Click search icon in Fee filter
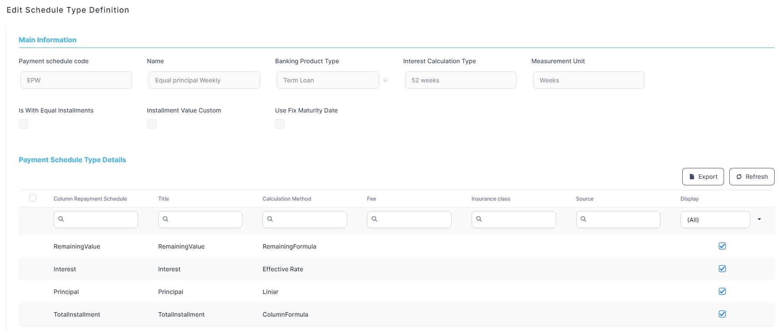782x331 pixels. pos(374,219)
